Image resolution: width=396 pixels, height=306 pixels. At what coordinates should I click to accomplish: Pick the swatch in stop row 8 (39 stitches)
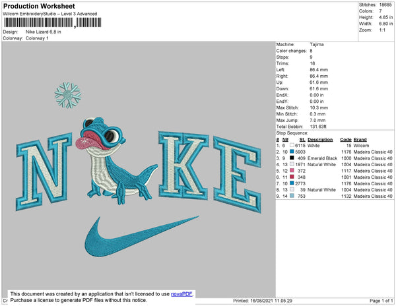(292, 189)
